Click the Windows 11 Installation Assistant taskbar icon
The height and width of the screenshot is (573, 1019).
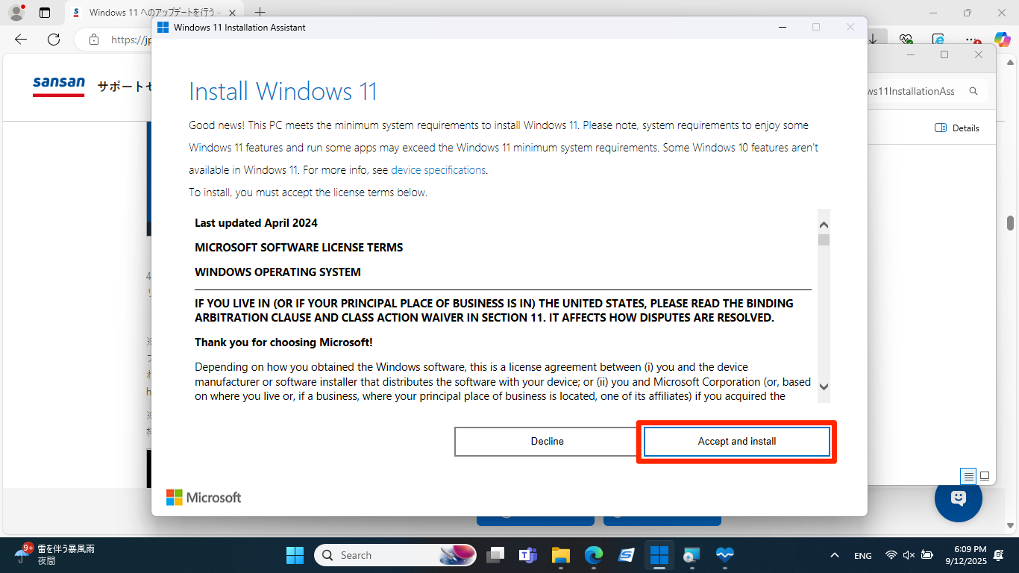(659, 555)
